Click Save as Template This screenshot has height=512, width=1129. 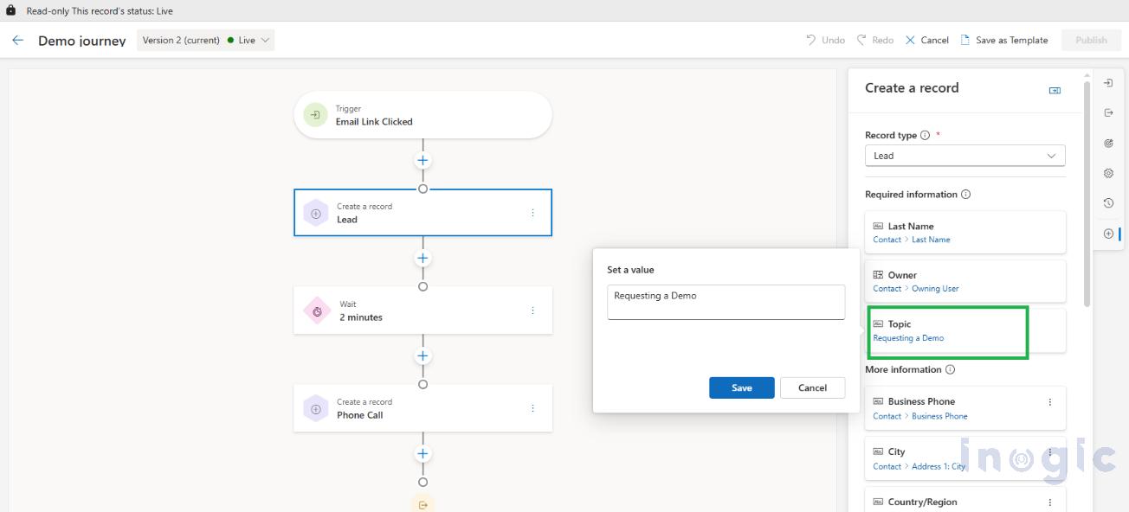pos(1003,40)
